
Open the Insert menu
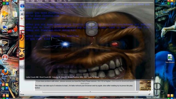pos(59,1)
